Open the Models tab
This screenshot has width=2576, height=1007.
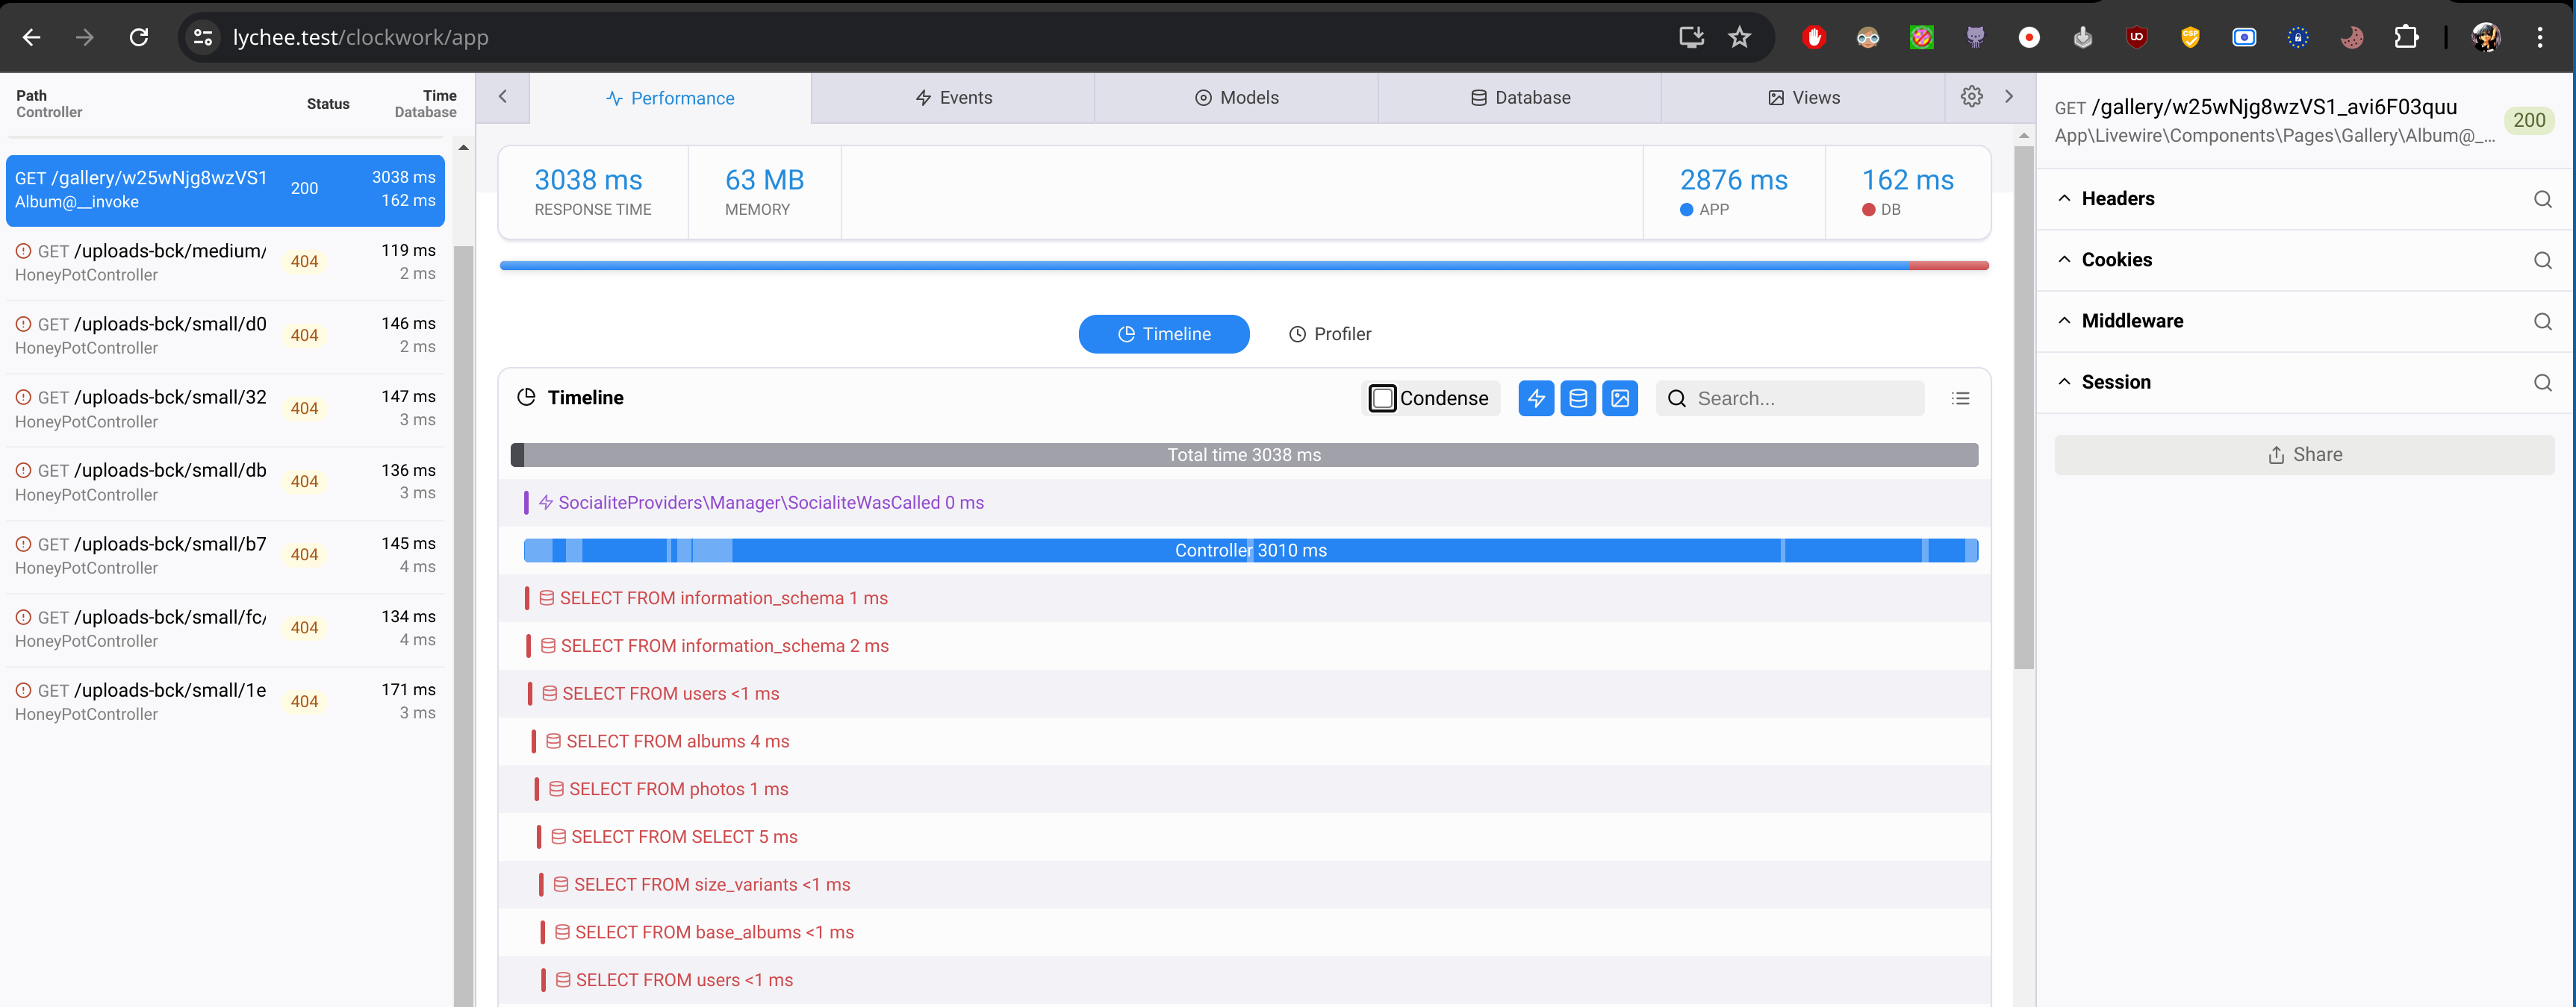point(1236,98)
